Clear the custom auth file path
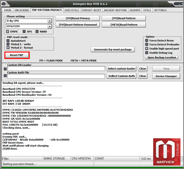184x169 pixels. (143, 76)
